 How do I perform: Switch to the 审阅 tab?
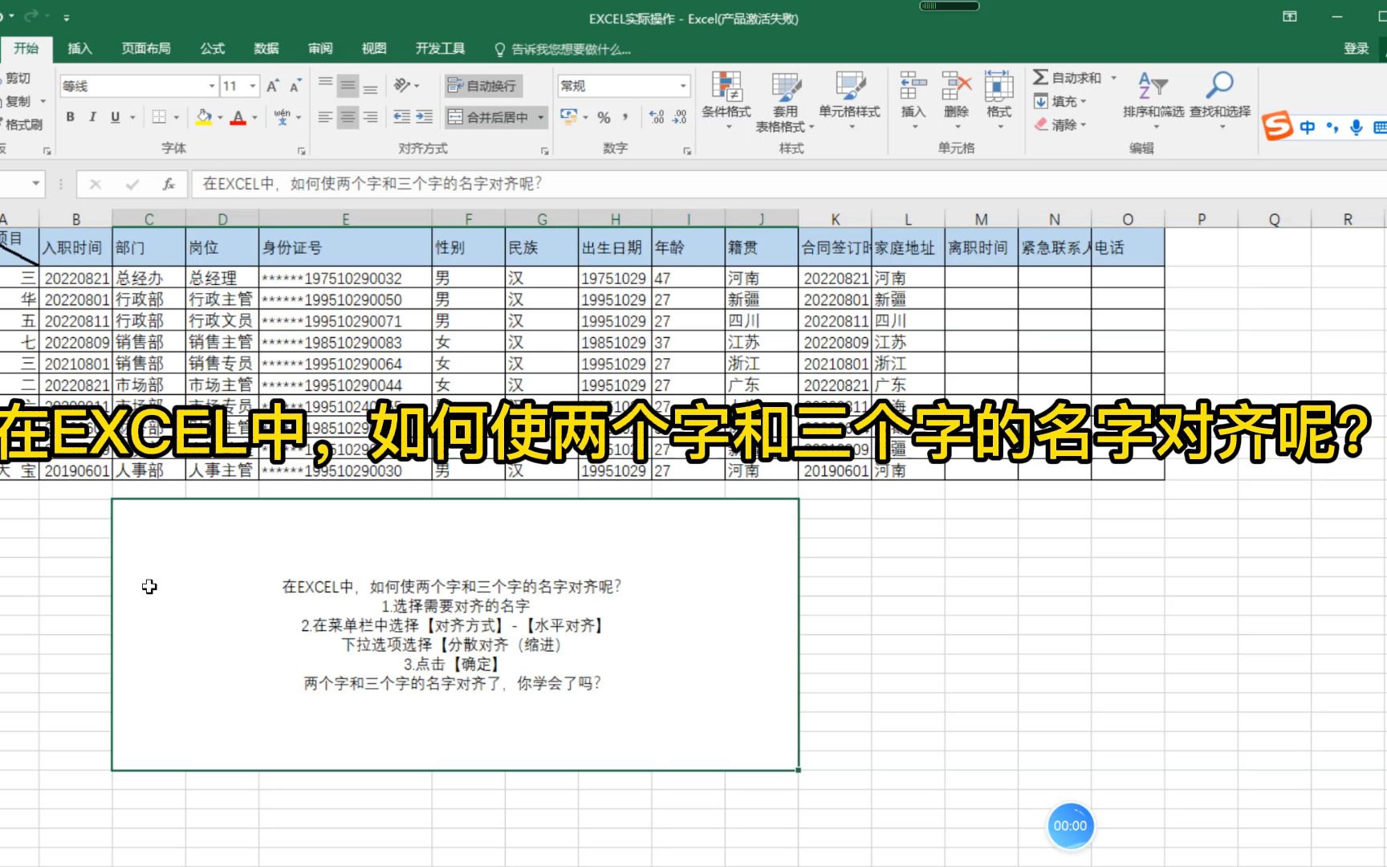coord(319,48)
